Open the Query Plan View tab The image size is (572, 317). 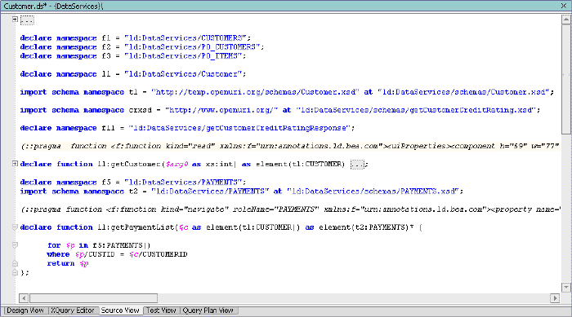pyautogui.click(x=208, y=310)
